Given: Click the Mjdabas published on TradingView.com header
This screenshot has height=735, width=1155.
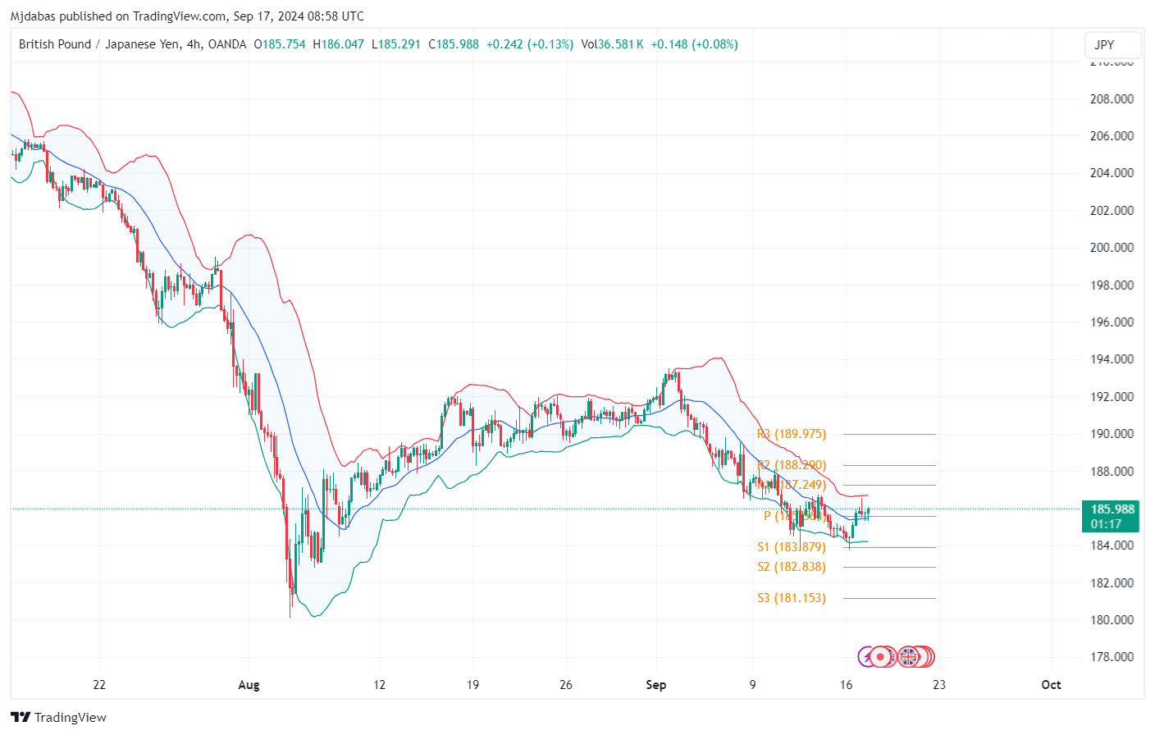Looking at the screenshot, I should click(x=187, y=16).
